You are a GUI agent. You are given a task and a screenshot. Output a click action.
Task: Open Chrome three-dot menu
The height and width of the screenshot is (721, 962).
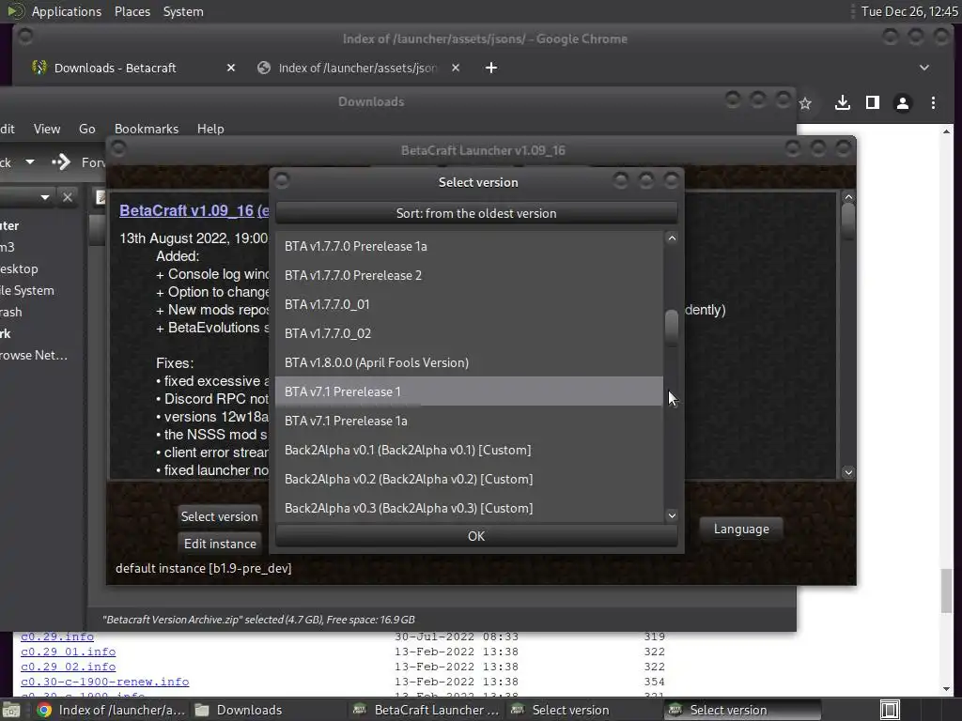pos(933,103)
